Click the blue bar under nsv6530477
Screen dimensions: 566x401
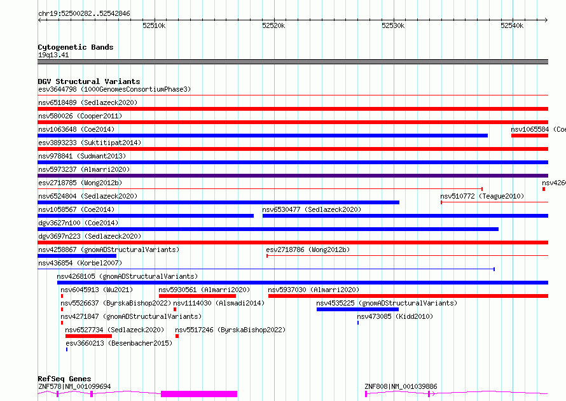tap(405, 216)
